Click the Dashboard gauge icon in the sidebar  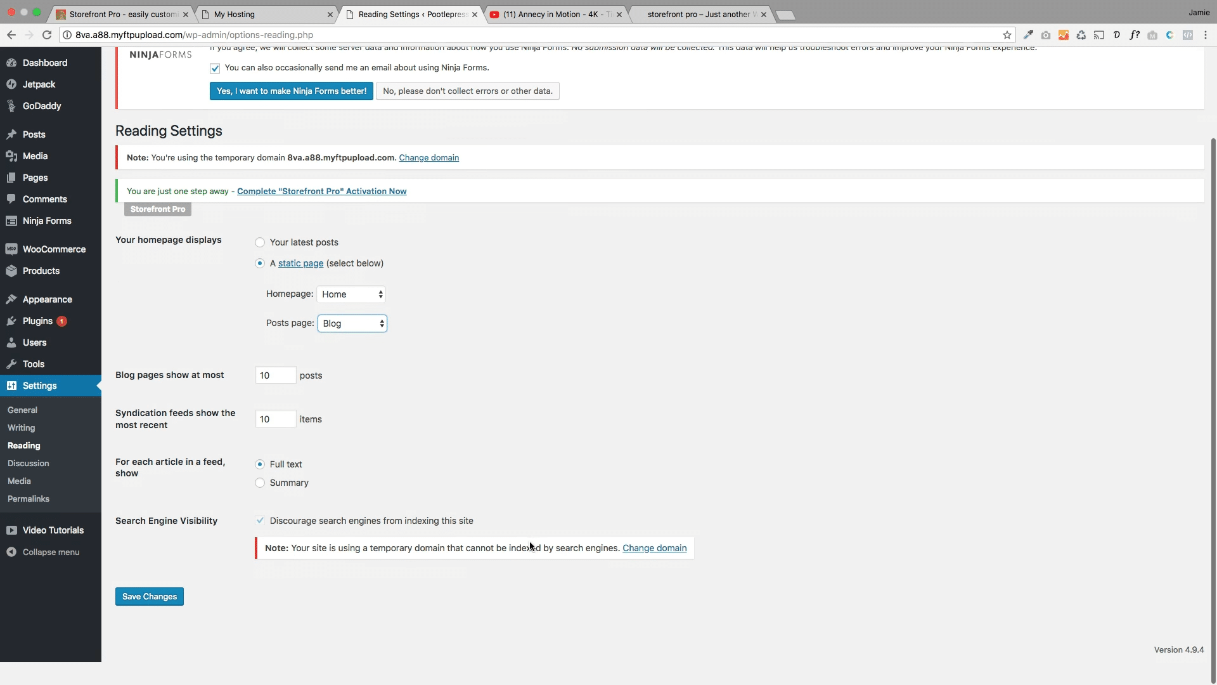coord(11,63)
